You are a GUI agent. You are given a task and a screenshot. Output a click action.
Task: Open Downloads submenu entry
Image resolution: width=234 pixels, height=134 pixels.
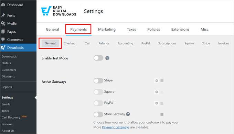(9, 56)
